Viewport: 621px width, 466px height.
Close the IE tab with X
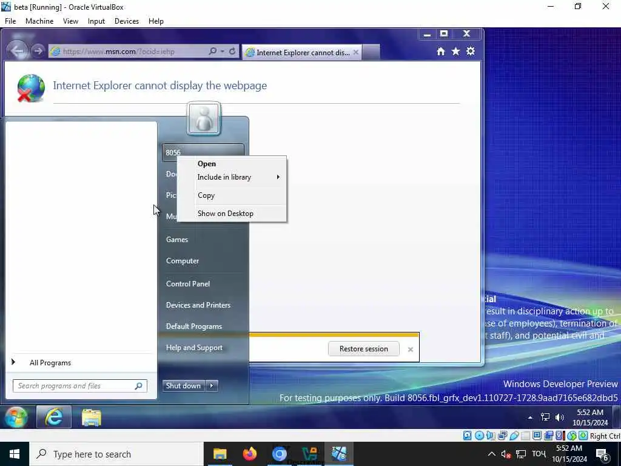tap(355, 52)
